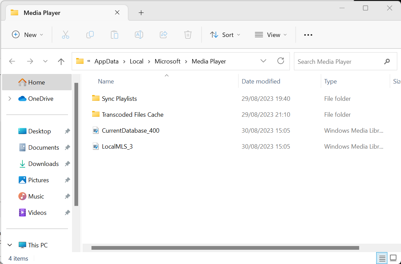This screenshot has height=264, width=401.
Task: Switch to large thumbnails view toggle
Action: 393,258
